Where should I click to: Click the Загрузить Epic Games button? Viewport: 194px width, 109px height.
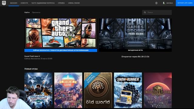(x=185, y=3)
